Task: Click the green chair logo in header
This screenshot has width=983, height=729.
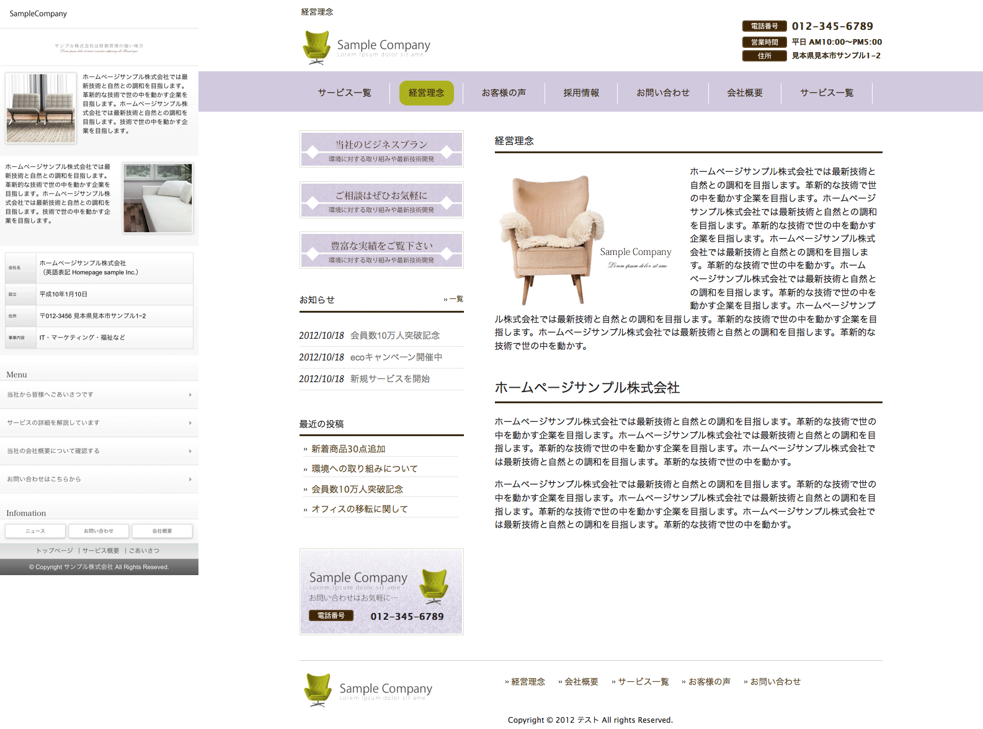Action: pos(316,47)
